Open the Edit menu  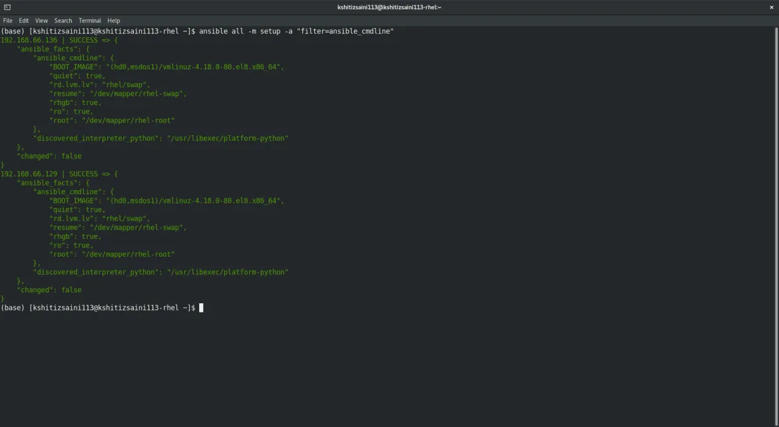[x=24, y=21]
